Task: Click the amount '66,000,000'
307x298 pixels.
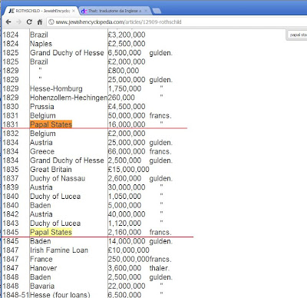Action: [x=127, y=151]
